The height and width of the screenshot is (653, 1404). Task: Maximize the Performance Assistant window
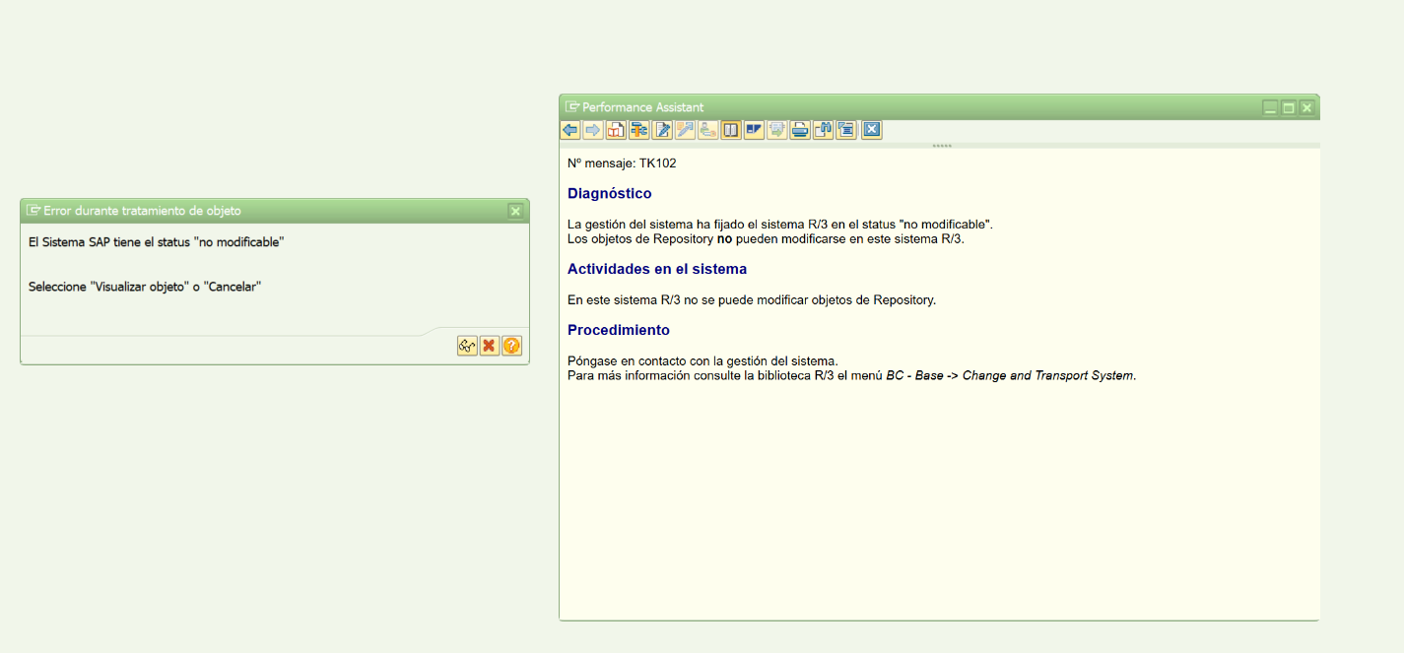(x=1288, y=107)
